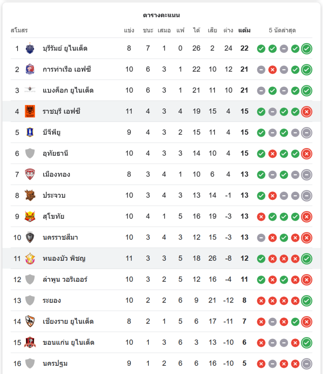This screenshot has width=323, height=374.
Task: Click the เมืองทอง club logo
Action: [x=30, y=174]
